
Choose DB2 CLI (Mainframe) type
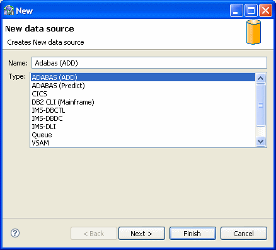(x=143, y=102)
